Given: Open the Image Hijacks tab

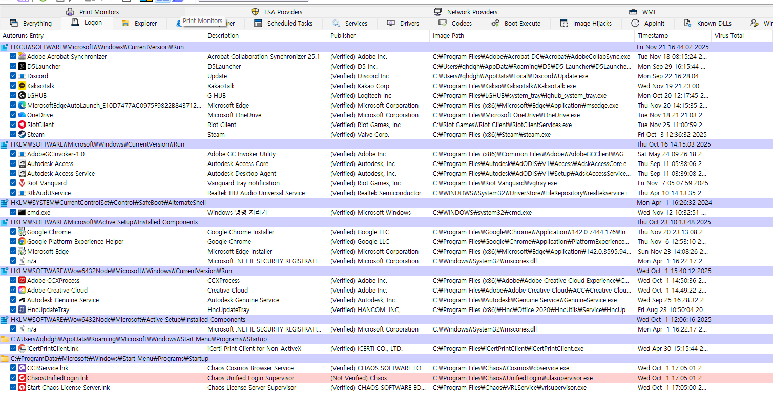Looking at the screenshot, I should click(586, 23).
